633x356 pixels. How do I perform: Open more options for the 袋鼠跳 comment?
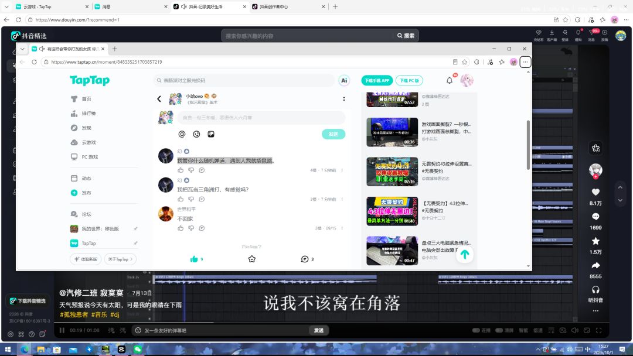(342, 170)
